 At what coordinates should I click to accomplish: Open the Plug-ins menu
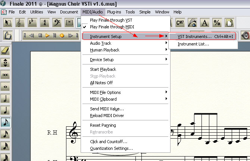114,12
